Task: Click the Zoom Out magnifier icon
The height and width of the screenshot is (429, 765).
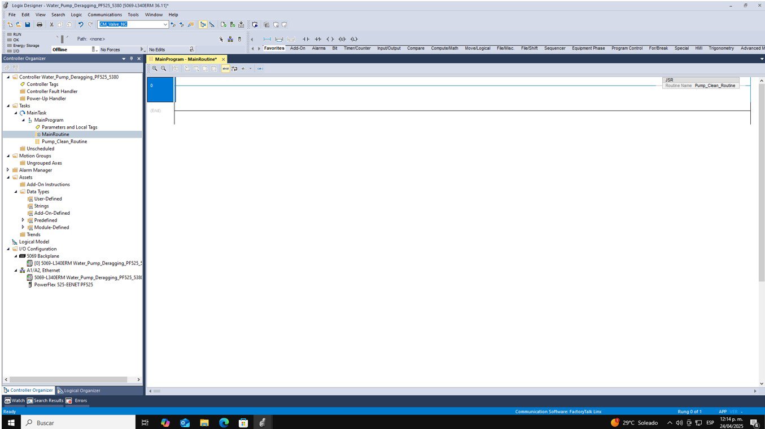Action: click(164, 68)
